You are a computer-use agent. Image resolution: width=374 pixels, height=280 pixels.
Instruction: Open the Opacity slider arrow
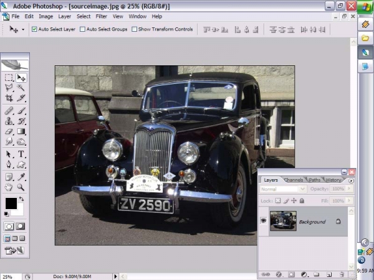coord(350,189)
